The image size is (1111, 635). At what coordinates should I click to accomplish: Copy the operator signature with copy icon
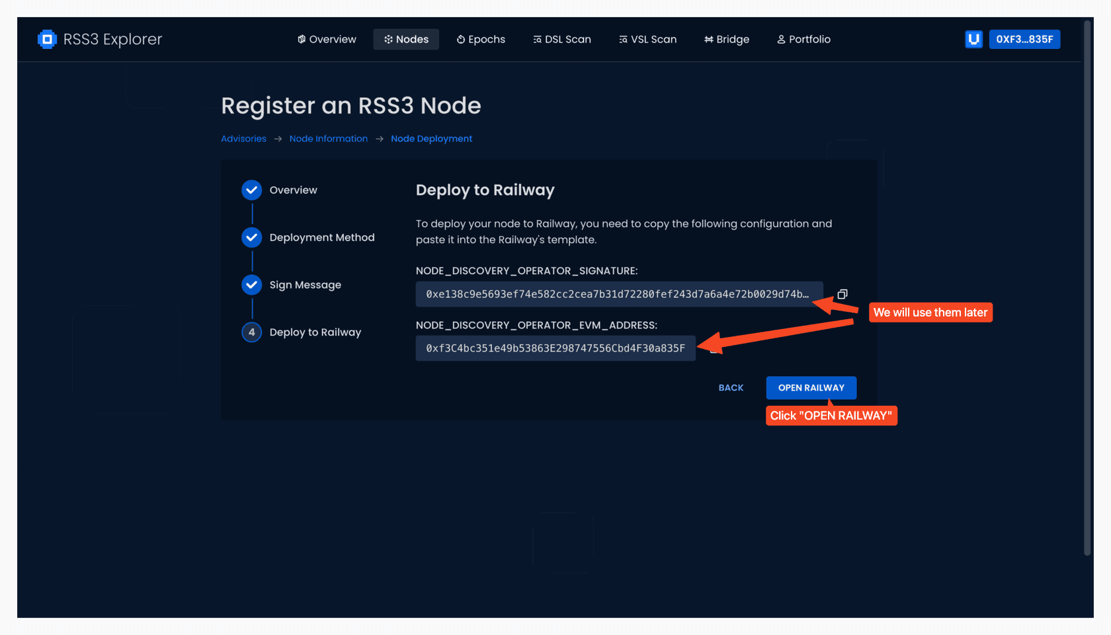pyautogui.click(x=842, y=294)
